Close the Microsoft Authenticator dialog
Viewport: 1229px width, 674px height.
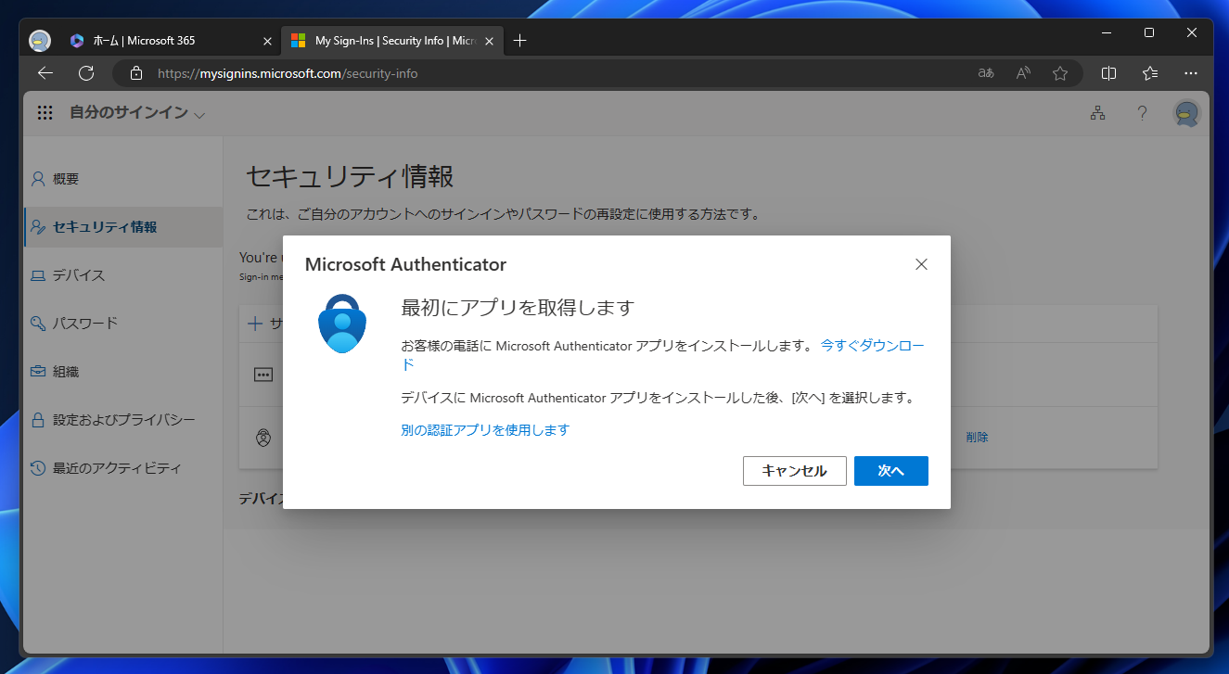[921, 264]
